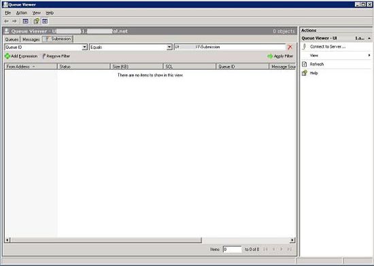Click the Back arrow toolbar icon
374x266 pixels.
click(6, 21)
